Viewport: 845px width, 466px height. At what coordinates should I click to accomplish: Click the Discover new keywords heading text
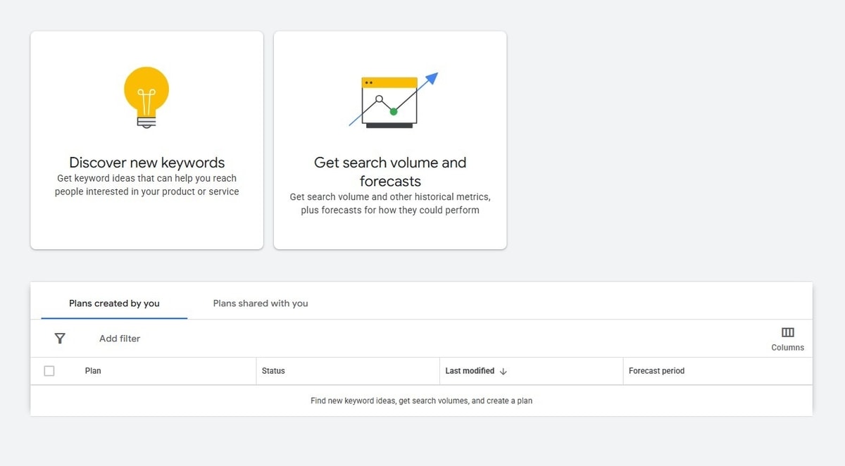point(146,162)
